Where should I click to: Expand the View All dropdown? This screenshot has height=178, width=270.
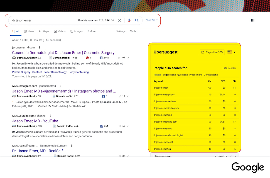pyautogui.click(x=152, y=20)
